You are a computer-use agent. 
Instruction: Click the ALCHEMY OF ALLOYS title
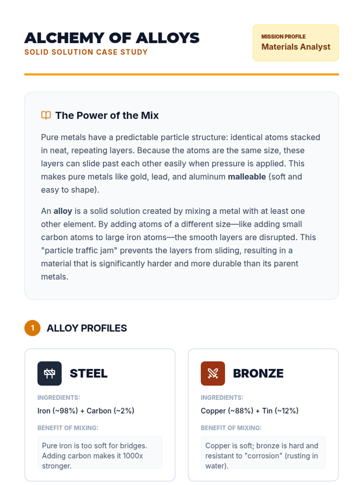pos(112,38)
